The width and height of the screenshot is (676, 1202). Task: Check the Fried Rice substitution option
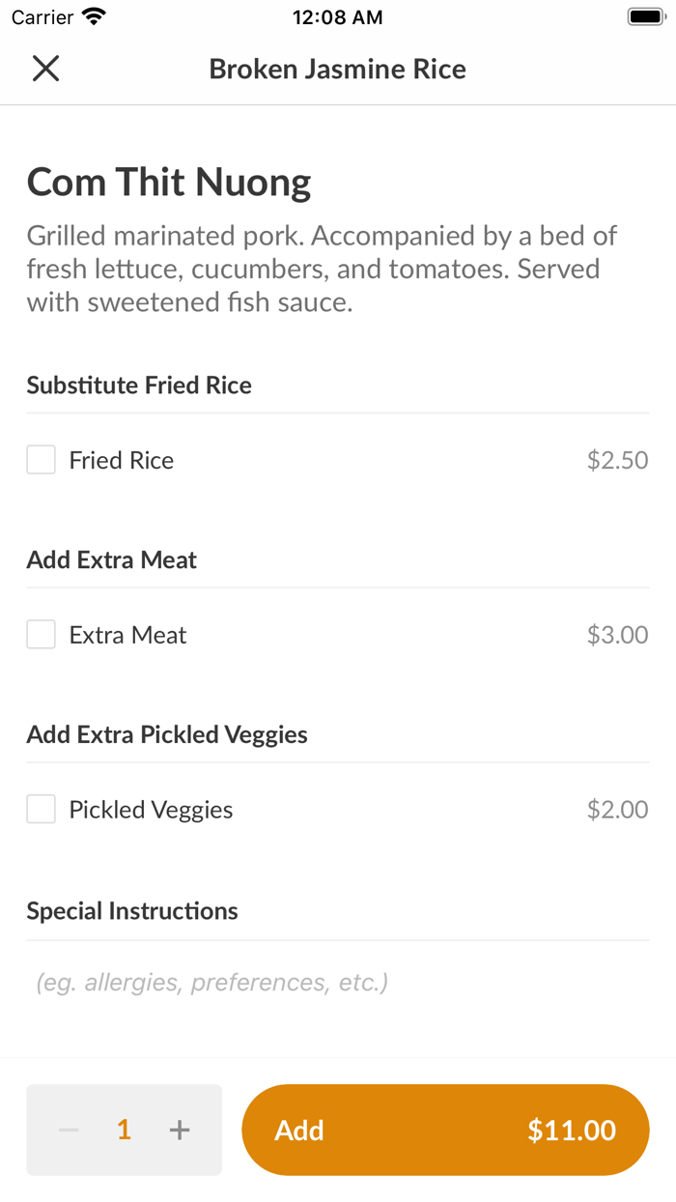40,460
